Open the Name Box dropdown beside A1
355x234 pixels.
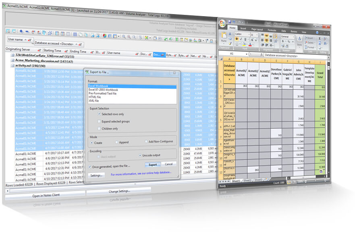246,54
